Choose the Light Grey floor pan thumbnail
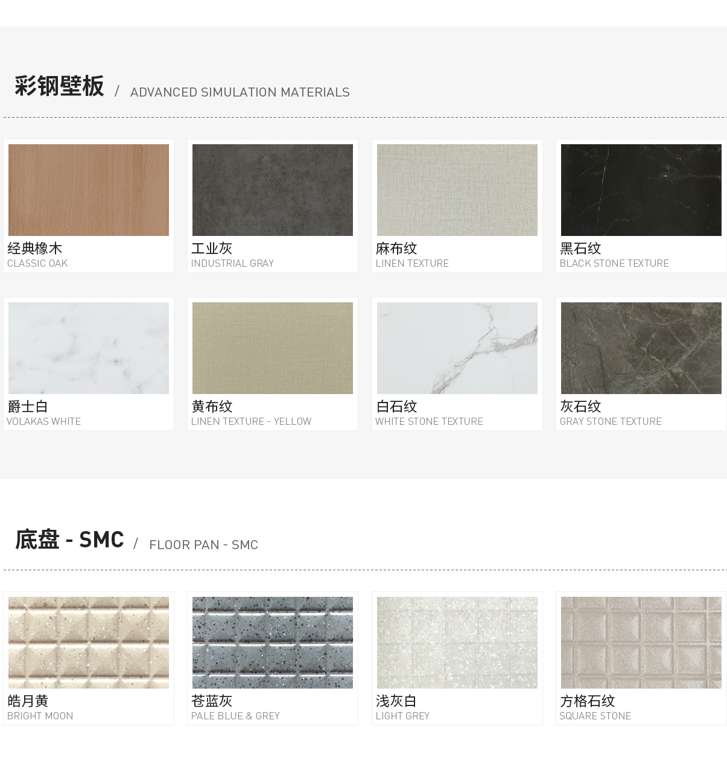Viewport: 727px width, 764px height. tap(457, 643)
